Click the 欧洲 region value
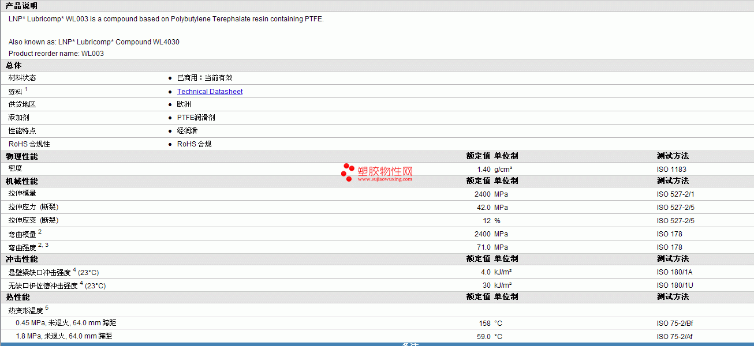Viewport: 754px width, 346px height. coord(184,104)
